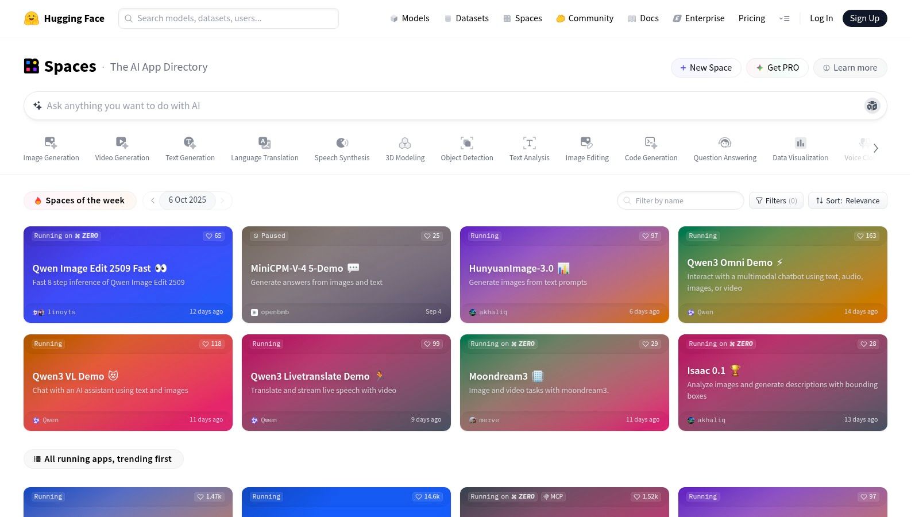Select the Question Answering category icon
919x517 pixels.
click(x=725, y=142)
